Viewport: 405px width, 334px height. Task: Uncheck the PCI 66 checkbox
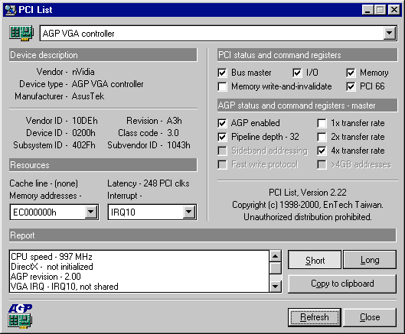351,86
